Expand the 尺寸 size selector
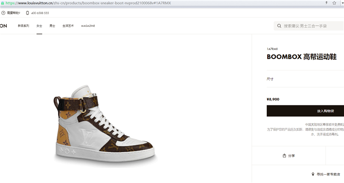 coord(305,79)
